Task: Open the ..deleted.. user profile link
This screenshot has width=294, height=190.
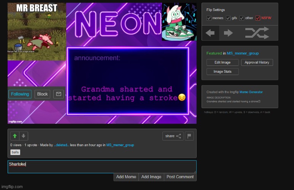Action: 61,145
